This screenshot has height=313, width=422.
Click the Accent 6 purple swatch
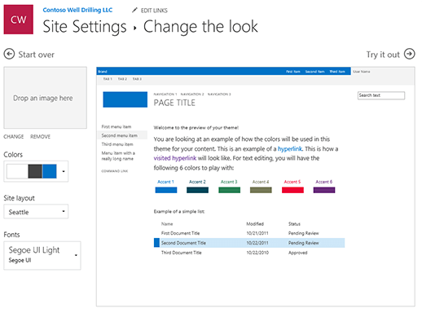tap(324, 190)
